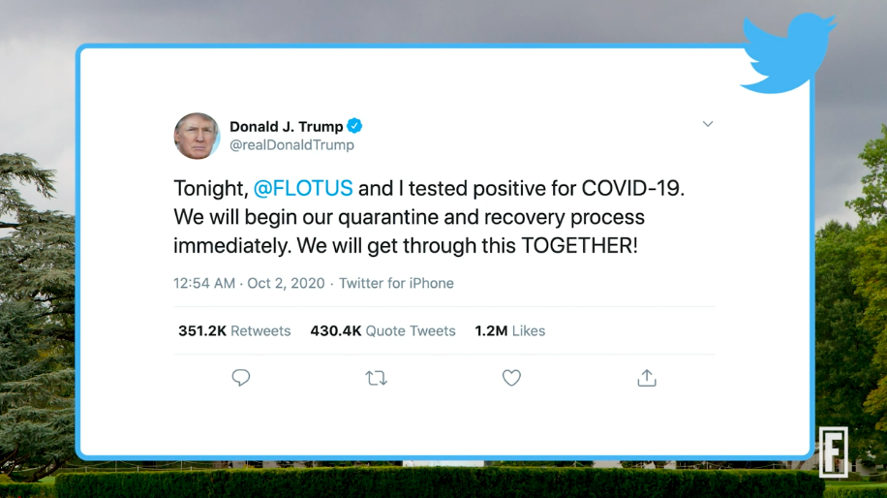
Task: Click the reply speech bubble icon
Action: 241,378
